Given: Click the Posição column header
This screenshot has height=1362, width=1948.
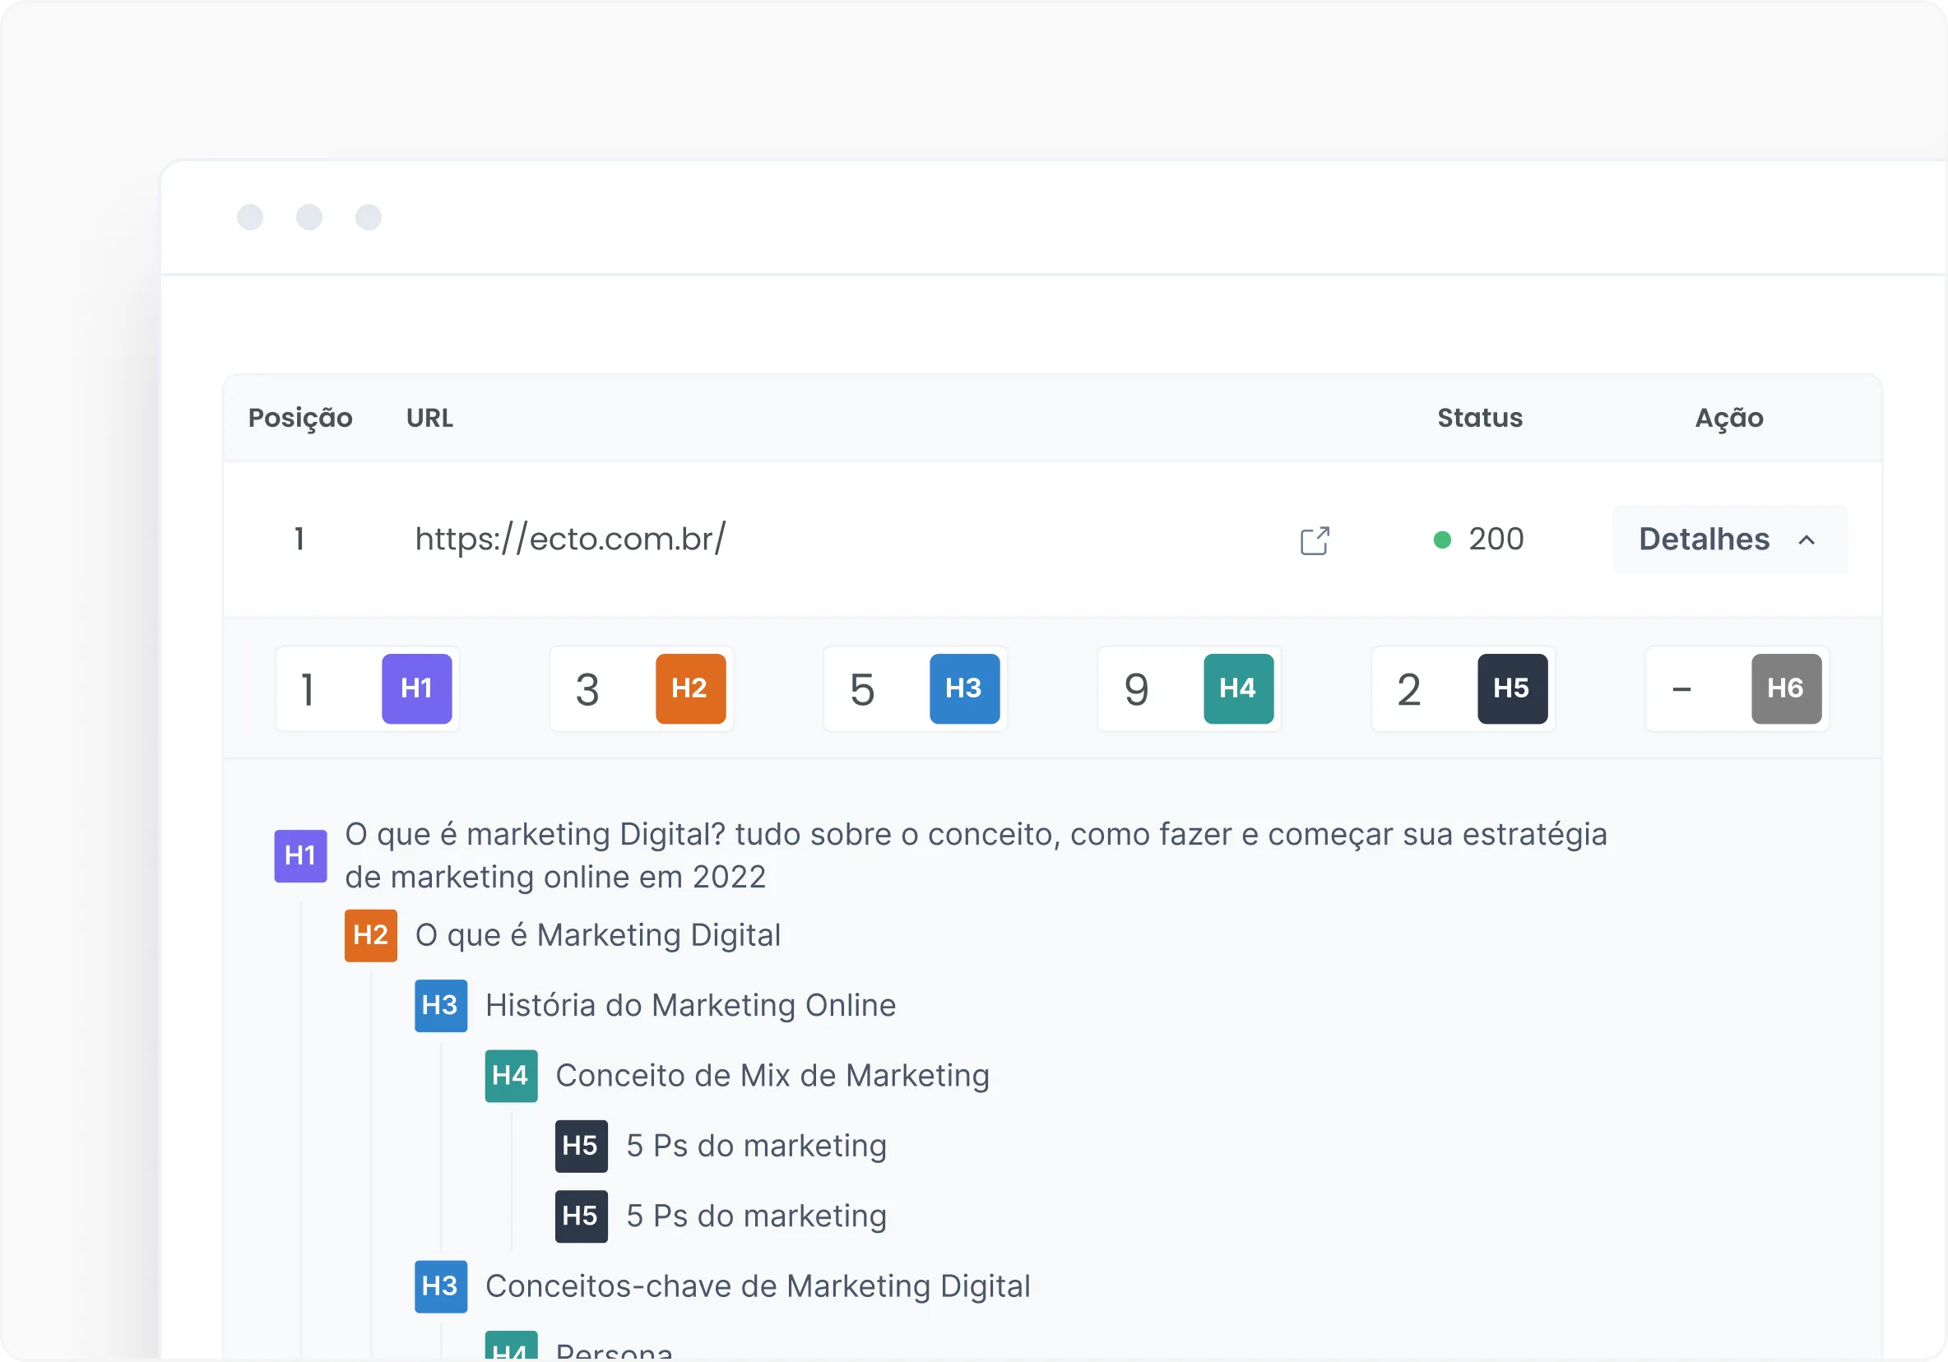Looking at the screenshot, I should tap(299, 418).
